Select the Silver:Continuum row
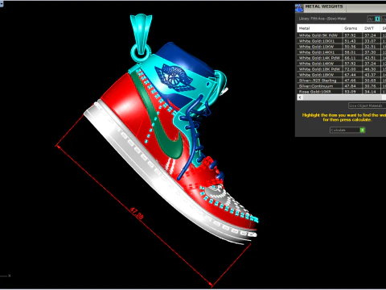386x290 pixels. point(342,86)
